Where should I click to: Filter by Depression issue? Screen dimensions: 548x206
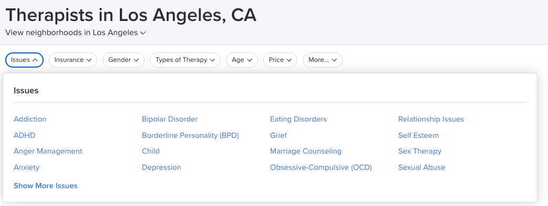tap(161, 167)
